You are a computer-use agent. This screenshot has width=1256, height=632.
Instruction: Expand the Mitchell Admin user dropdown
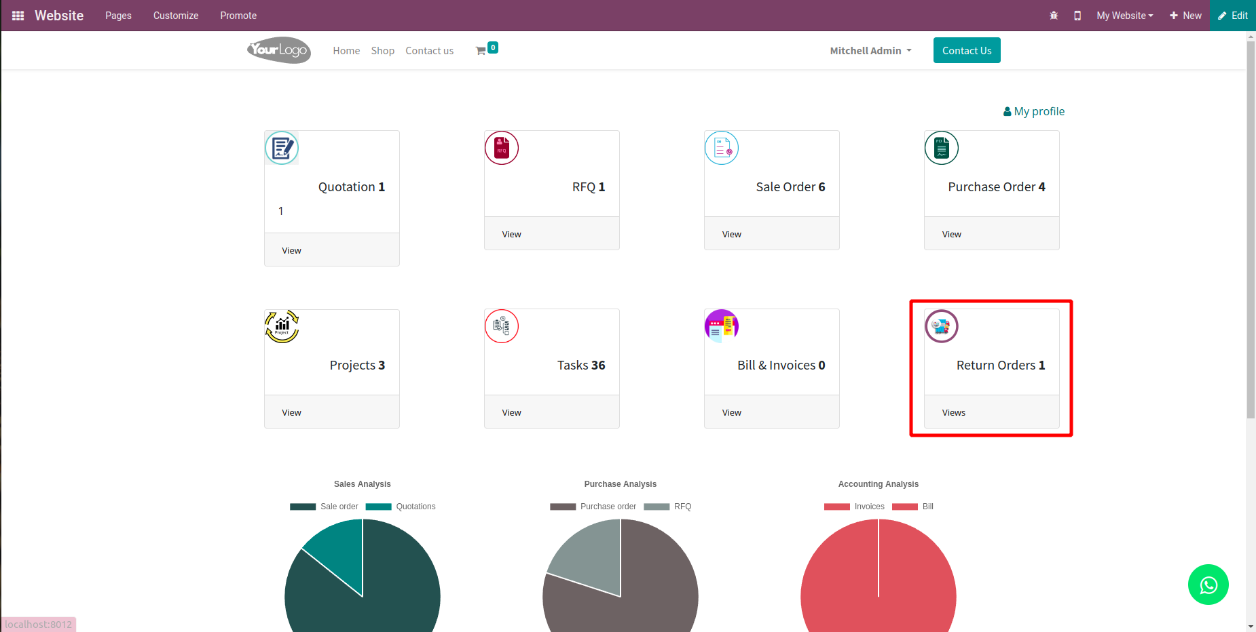(871, 51)
